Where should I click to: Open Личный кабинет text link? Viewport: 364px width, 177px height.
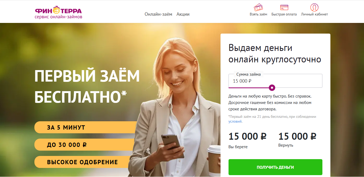click(314, 14)
